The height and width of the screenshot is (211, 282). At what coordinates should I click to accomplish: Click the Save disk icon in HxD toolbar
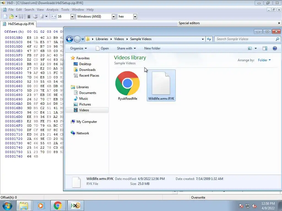tap(21, 16)
